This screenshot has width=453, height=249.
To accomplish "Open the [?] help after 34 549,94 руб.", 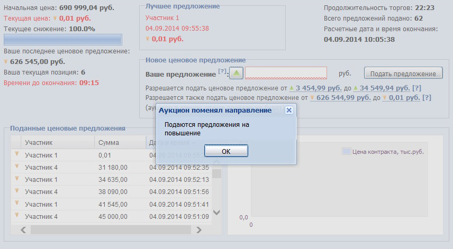I will [417, 88].
